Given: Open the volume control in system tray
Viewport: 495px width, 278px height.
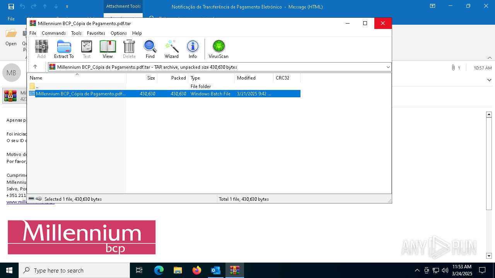Looking at the screenshot, I should [x=445, y=270].
